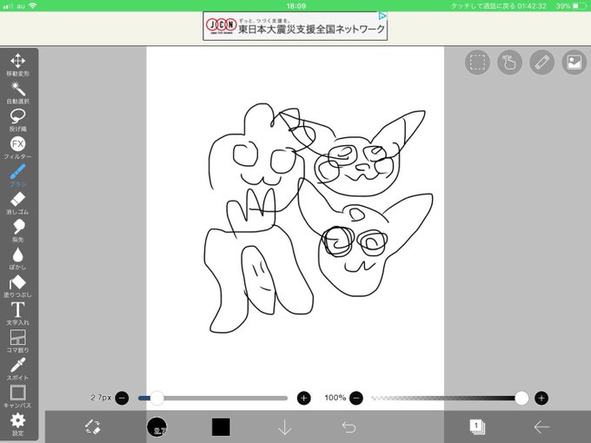Open the AdChoices icon on banner
This screenshot has width=591, height=443.
(x=382, y=16)
